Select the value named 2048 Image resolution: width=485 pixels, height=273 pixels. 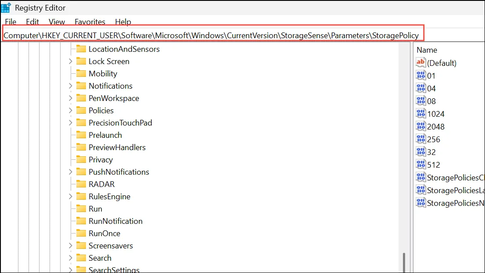pyautogui.click(x=435, y=126)
